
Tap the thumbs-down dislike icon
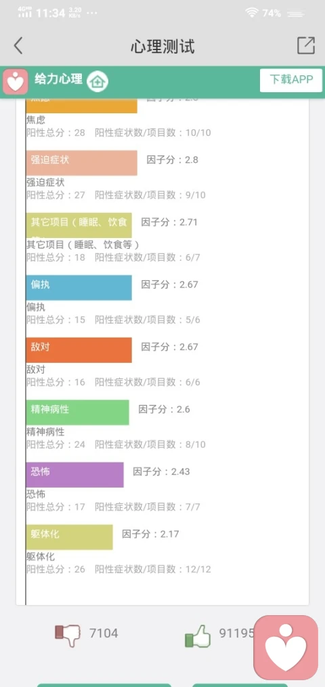(68, 635)
